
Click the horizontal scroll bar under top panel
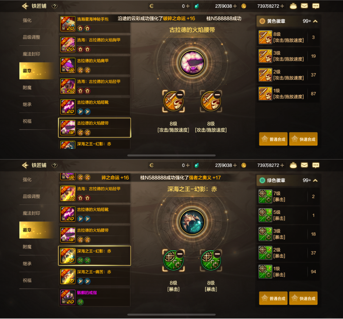171,155
